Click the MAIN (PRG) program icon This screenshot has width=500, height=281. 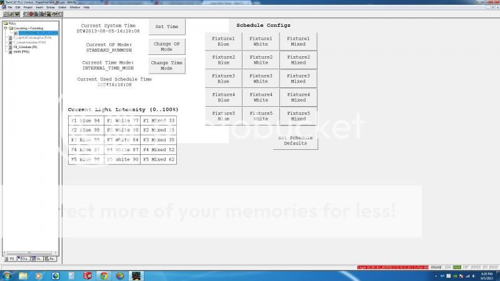(x=9, y=52)
